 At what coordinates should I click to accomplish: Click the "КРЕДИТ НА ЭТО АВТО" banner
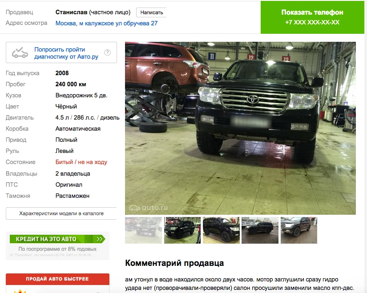pyautogui.click(x=57, y=239)
